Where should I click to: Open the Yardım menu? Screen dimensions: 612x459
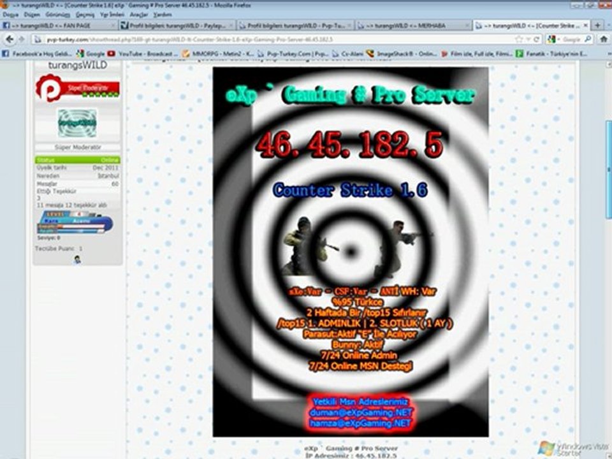point(163,15)
